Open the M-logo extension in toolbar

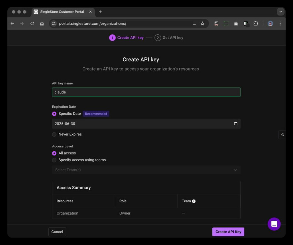pos(216,24)
